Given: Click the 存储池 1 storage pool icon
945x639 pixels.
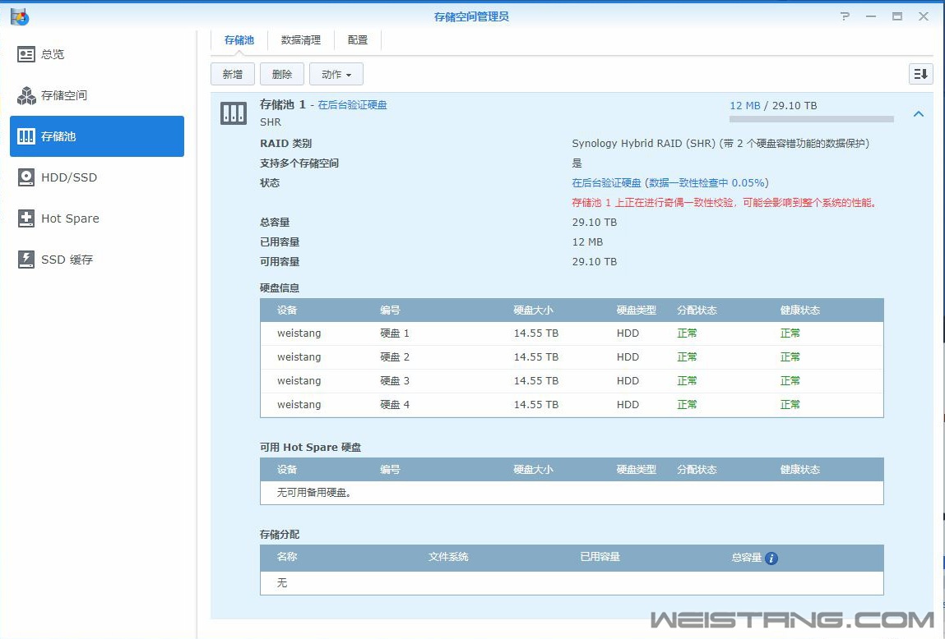Looking at the screenshot, I should [234, 113].
